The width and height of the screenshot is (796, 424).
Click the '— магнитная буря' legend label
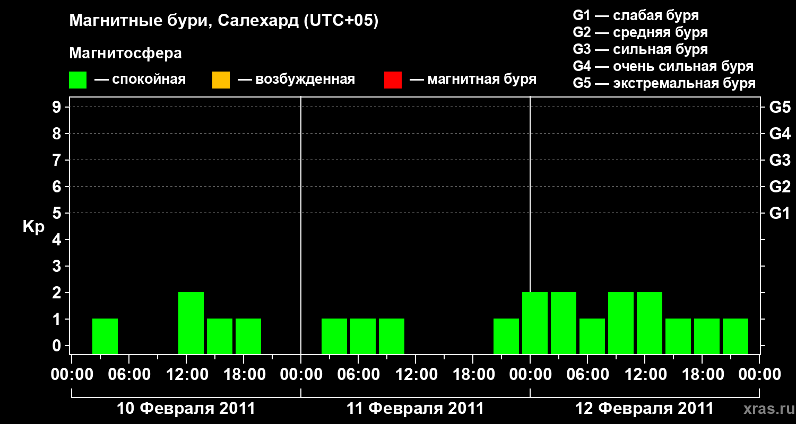pyautogui.click(x=473, y=79)
